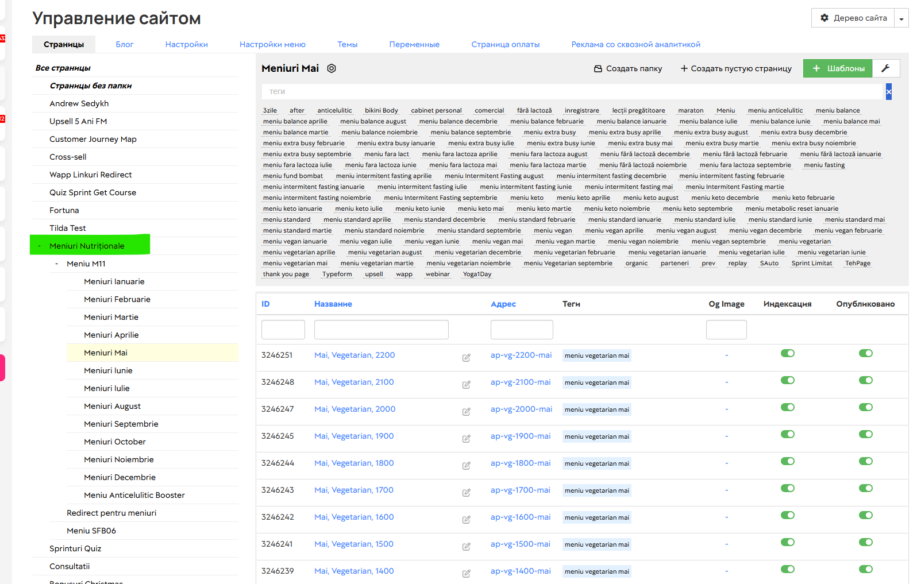917x584 pixels.
Task: Toggle published switch for Mai, Vegetarian, 2000
Action: pyautogui.click(x=866, y=407)
